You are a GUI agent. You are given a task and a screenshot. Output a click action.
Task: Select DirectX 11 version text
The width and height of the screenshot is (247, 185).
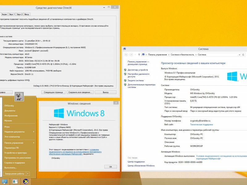29,74
